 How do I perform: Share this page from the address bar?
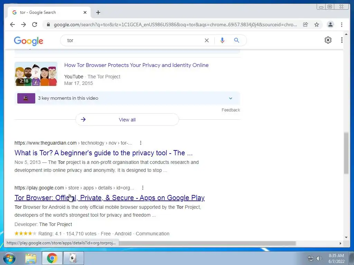(306, 24)
